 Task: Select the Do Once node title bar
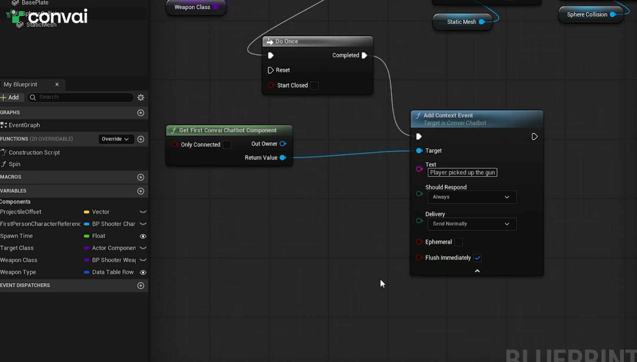(x=318, y=42)
